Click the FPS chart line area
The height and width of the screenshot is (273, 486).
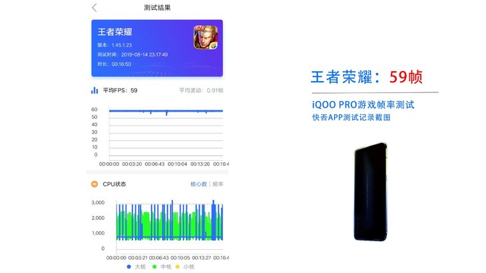[x=166, y=133]
